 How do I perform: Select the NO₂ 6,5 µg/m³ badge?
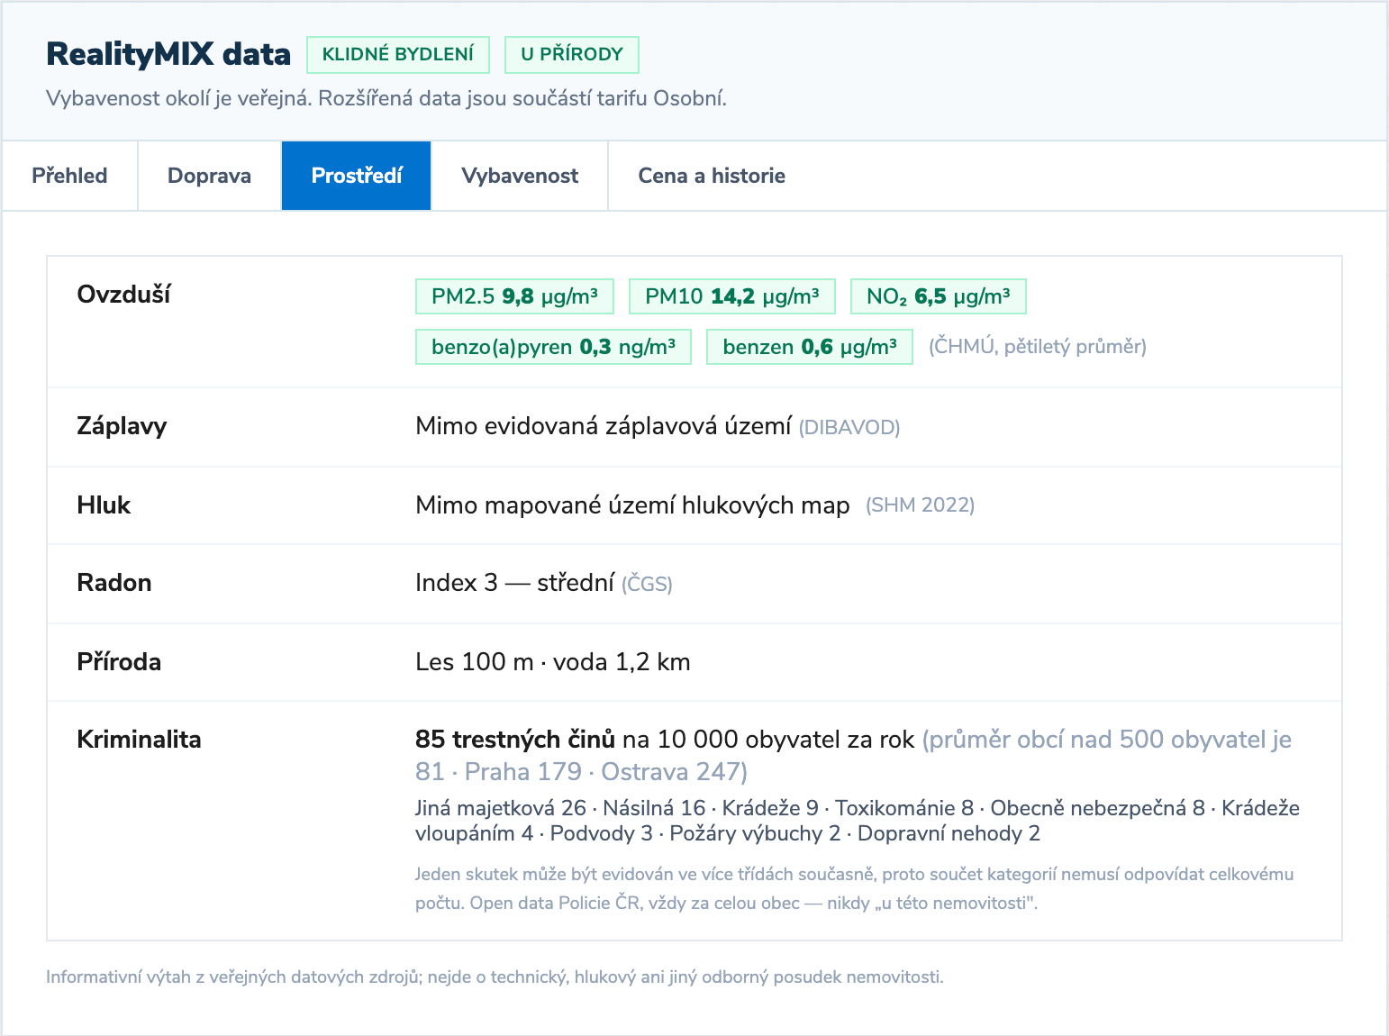(939, 296)
